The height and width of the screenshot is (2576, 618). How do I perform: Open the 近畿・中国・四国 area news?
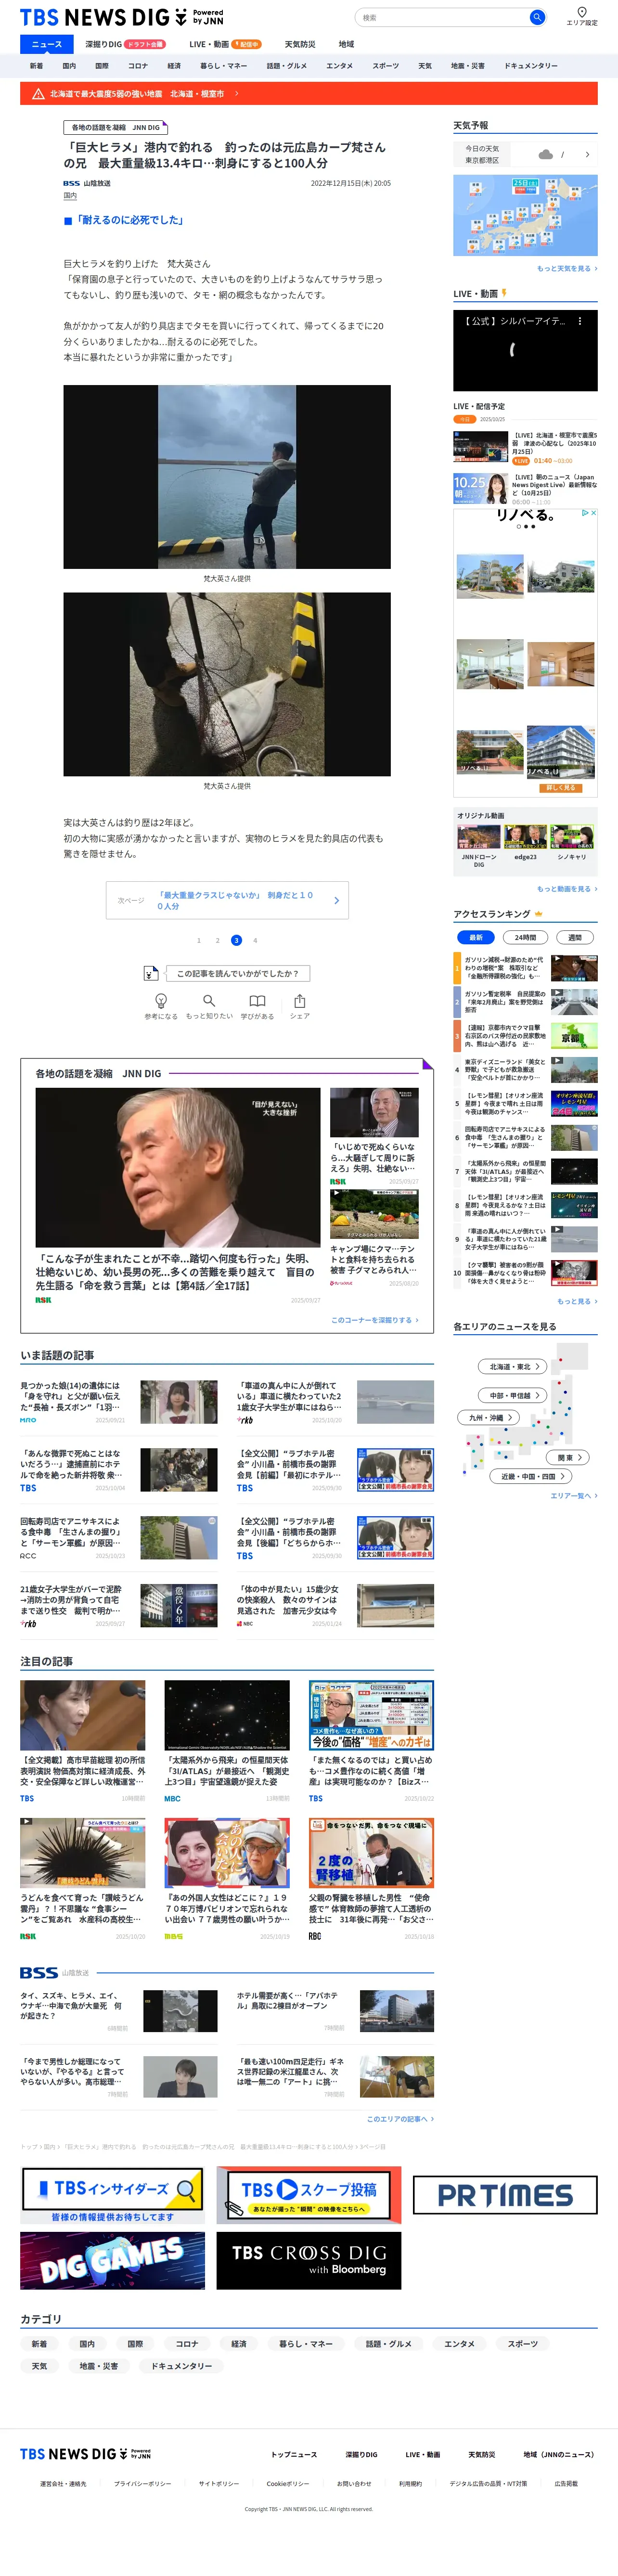[x=531, y=1476]
